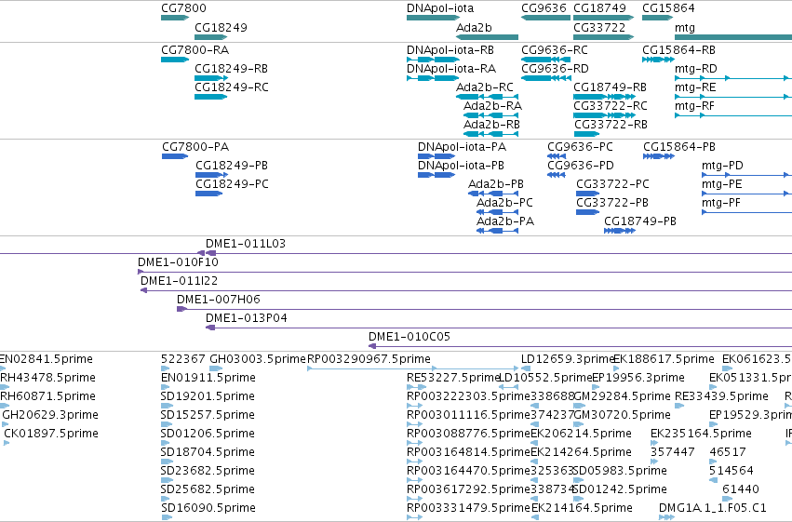
Task: Select the CK01897.5prime EST label
Action: point(51,435)
